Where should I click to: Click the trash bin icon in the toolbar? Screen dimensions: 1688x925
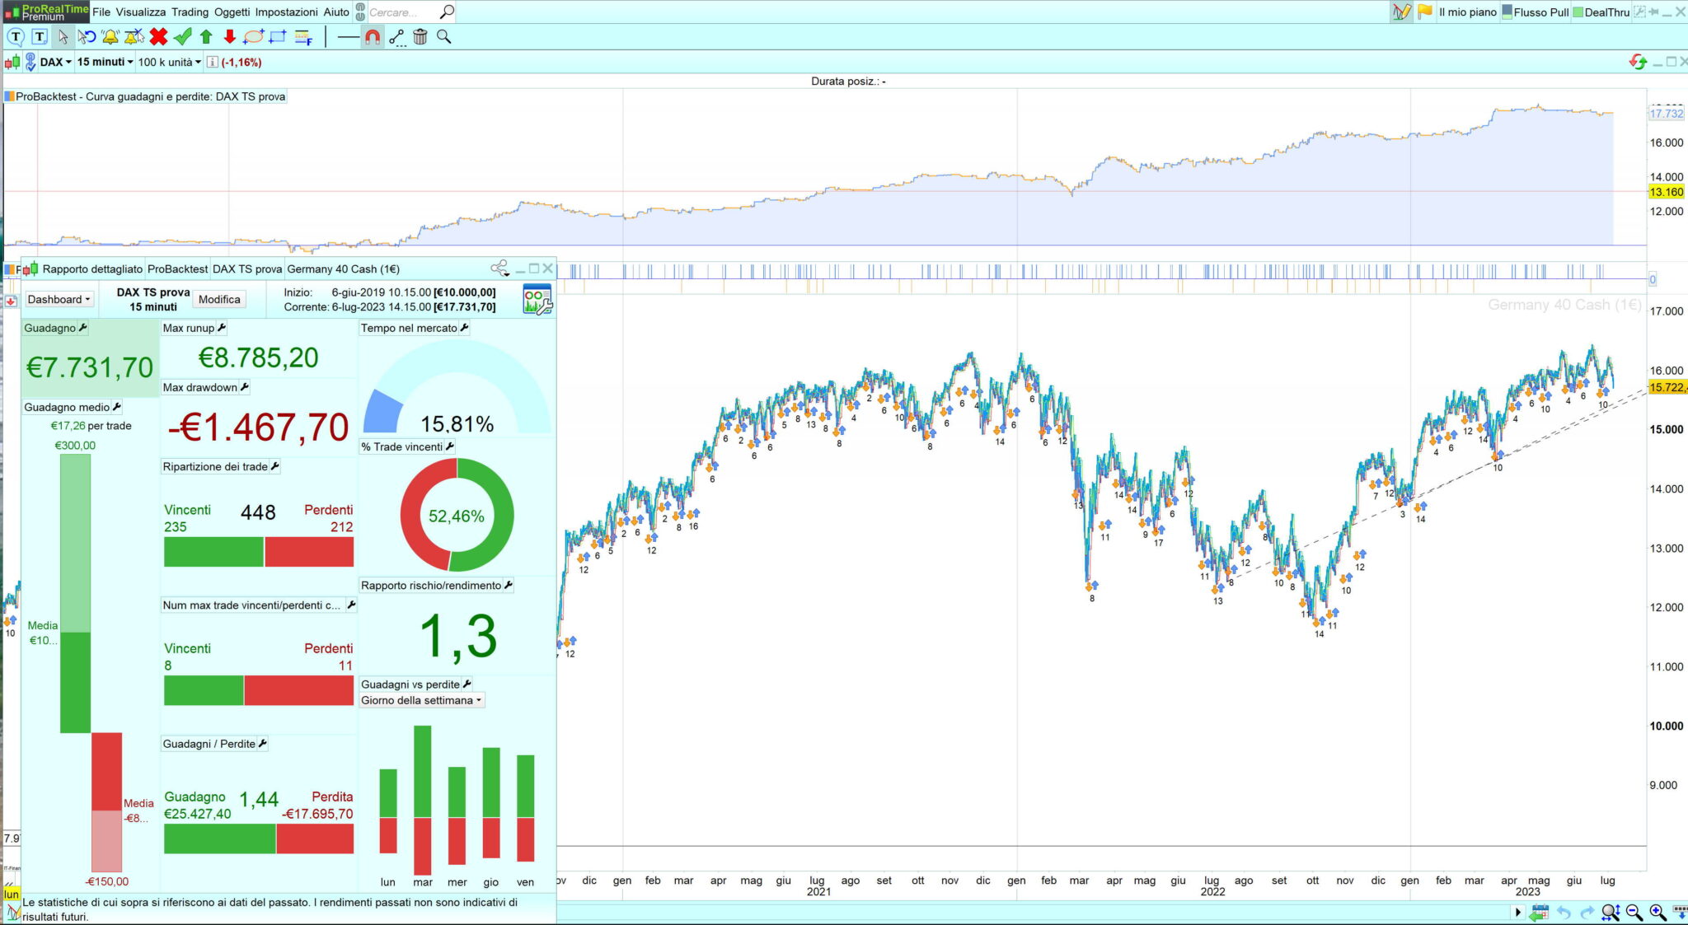pos(420,36)
